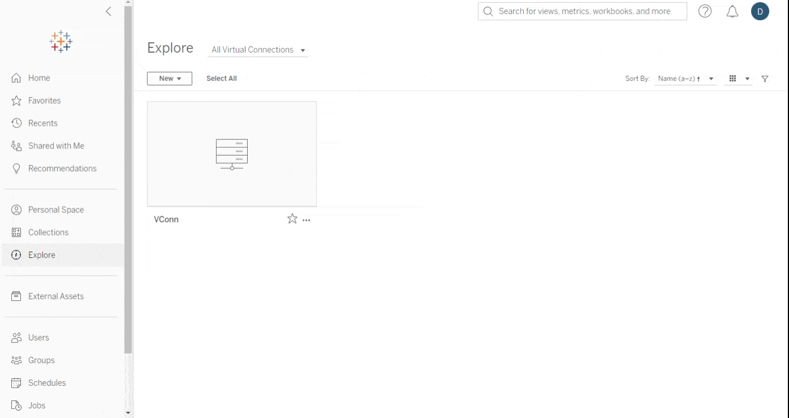Click Select All
Viewport: 789px width, 418px height.
(x=222, y=79)
